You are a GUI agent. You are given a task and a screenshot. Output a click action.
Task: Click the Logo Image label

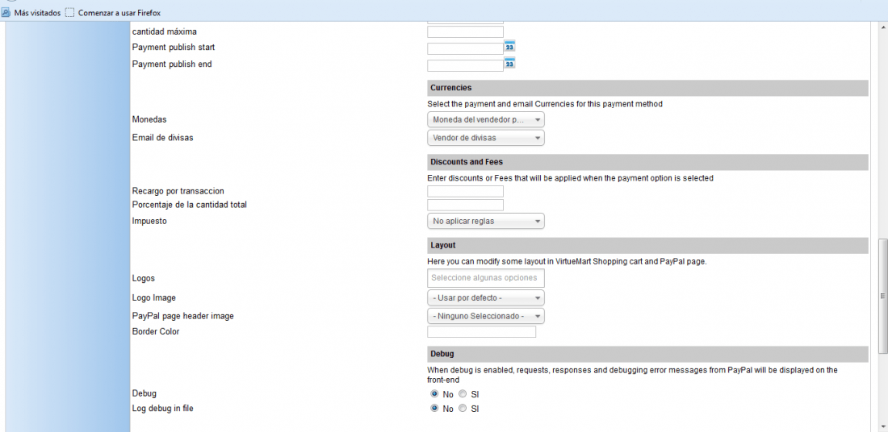pyautogui.click(x=154, y=297)
